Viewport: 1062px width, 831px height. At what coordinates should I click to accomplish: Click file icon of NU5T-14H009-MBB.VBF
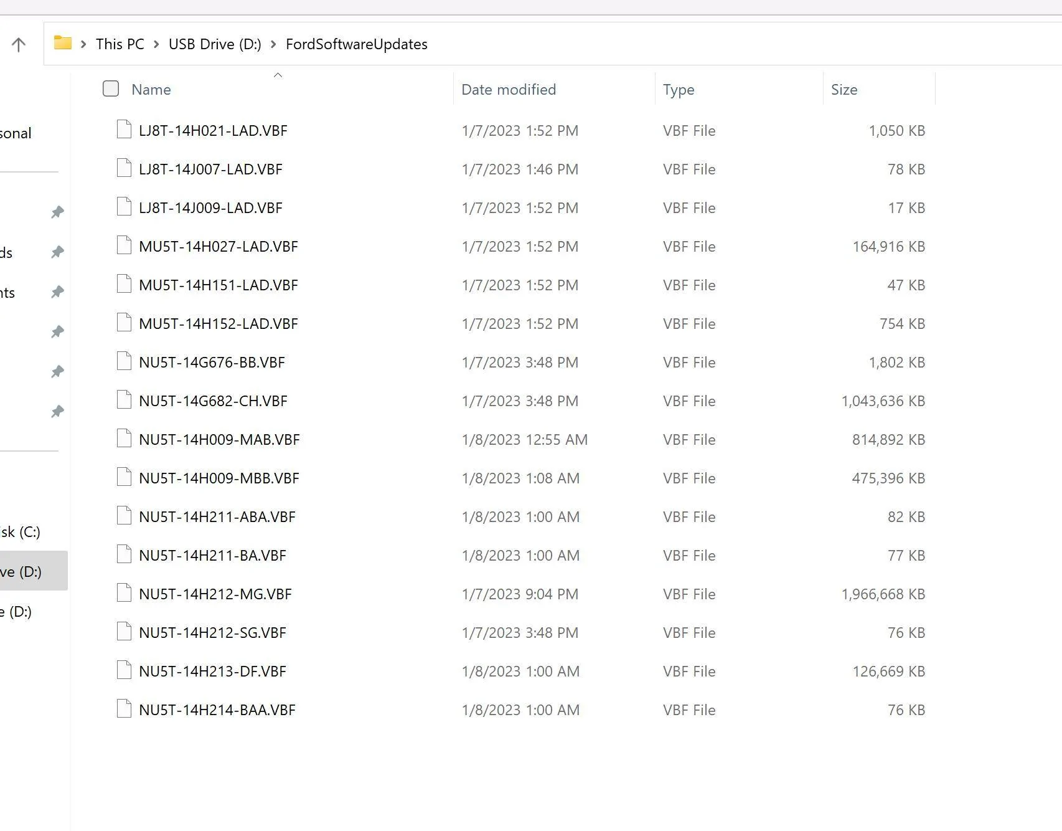[x=124, y=477]
